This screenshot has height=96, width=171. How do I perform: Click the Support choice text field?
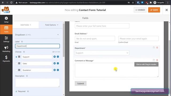point(37,57)
